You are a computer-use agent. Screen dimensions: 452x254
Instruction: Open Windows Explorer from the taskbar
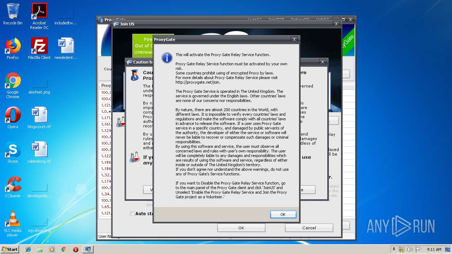(x=40, y=249)
